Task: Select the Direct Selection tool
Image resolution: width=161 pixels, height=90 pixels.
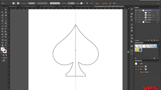Action: click(6, 9)
